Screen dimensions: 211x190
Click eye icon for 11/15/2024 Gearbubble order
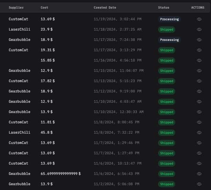199,71
